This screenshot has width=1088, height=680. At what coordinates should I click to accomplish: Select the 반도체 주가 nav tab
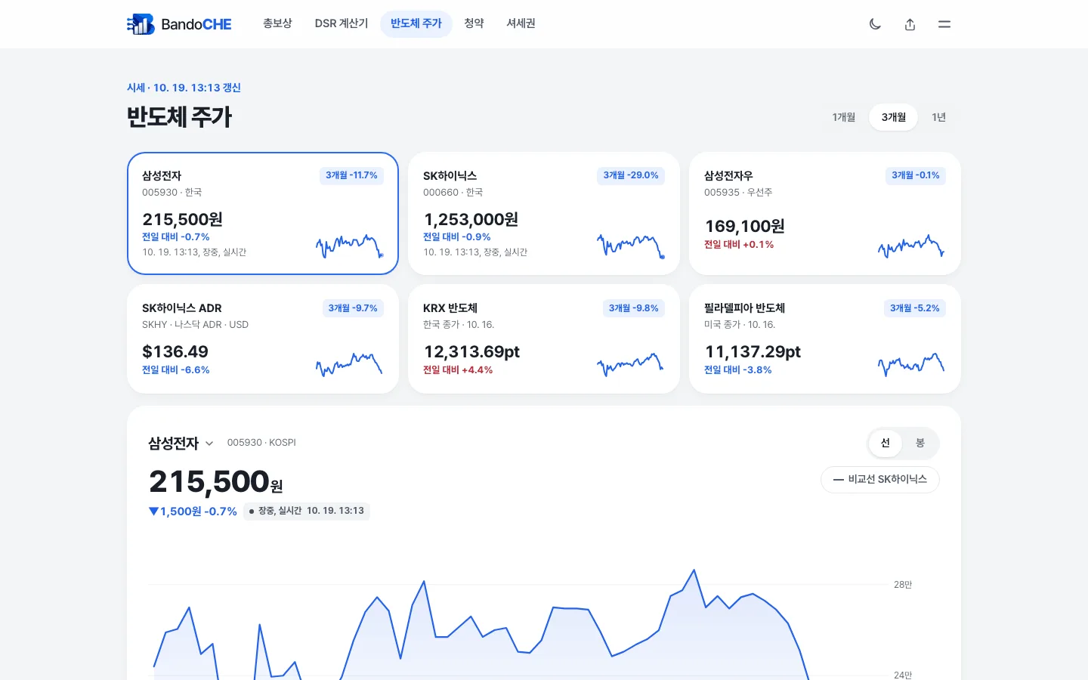tap(416, 23)
